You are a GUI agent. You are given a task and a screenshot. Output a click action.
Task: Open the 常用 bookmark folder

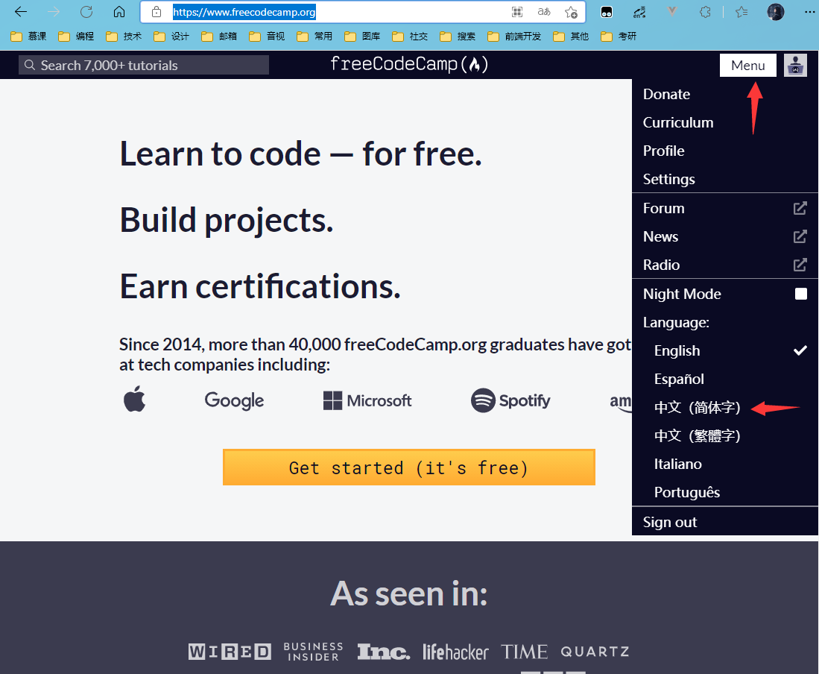click(314, 36)
